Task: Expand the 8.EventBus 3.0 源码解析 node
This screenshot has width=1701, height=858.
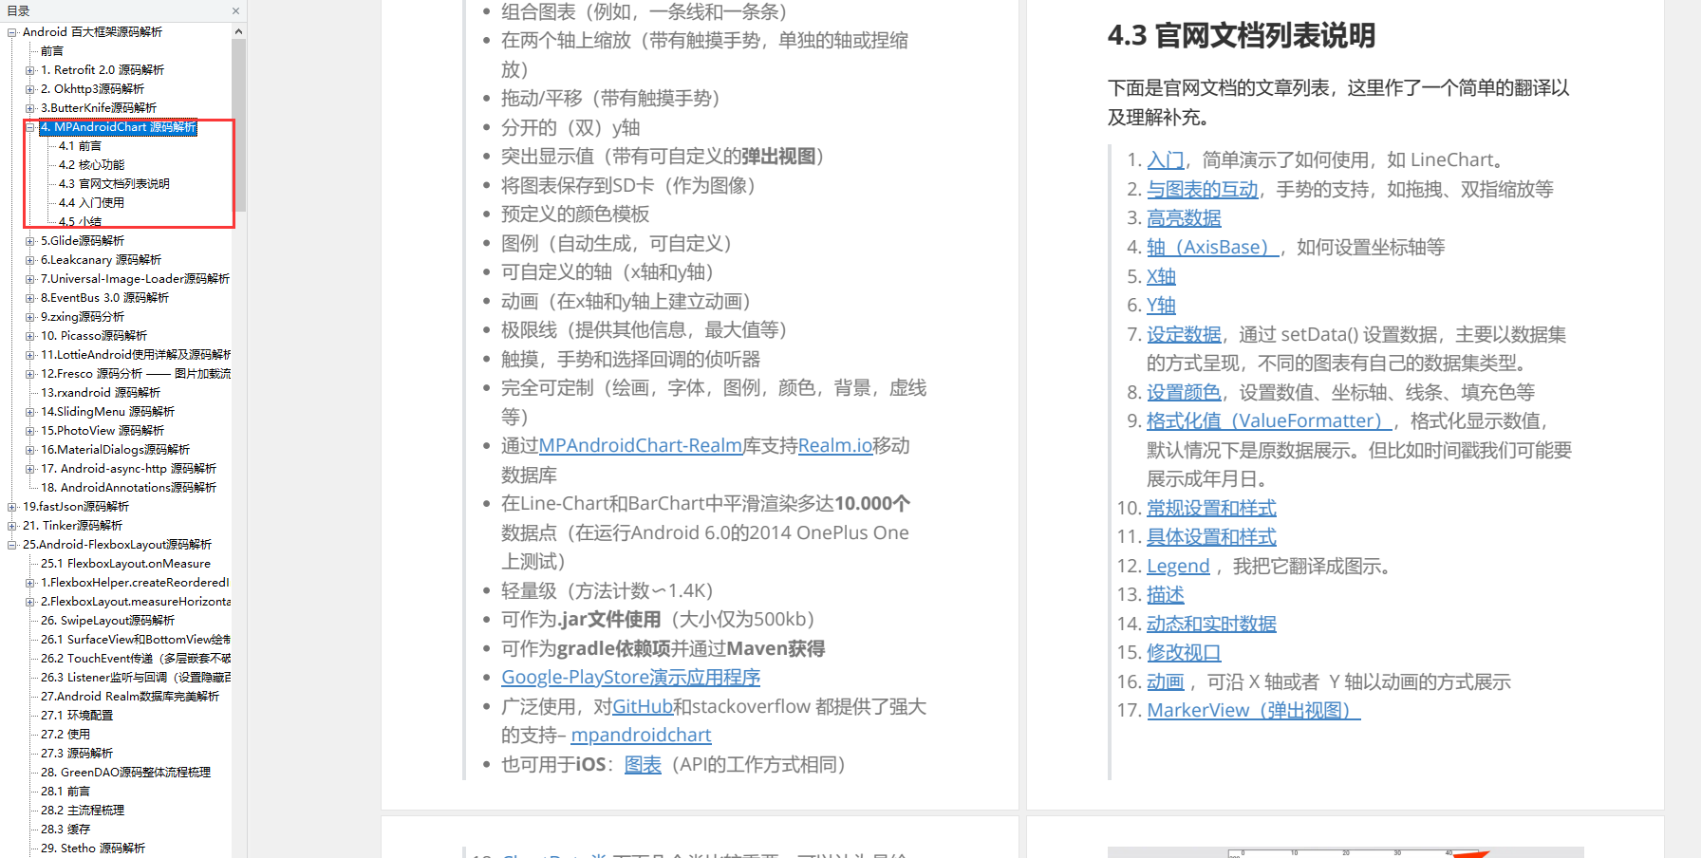Action: [30, 298]
